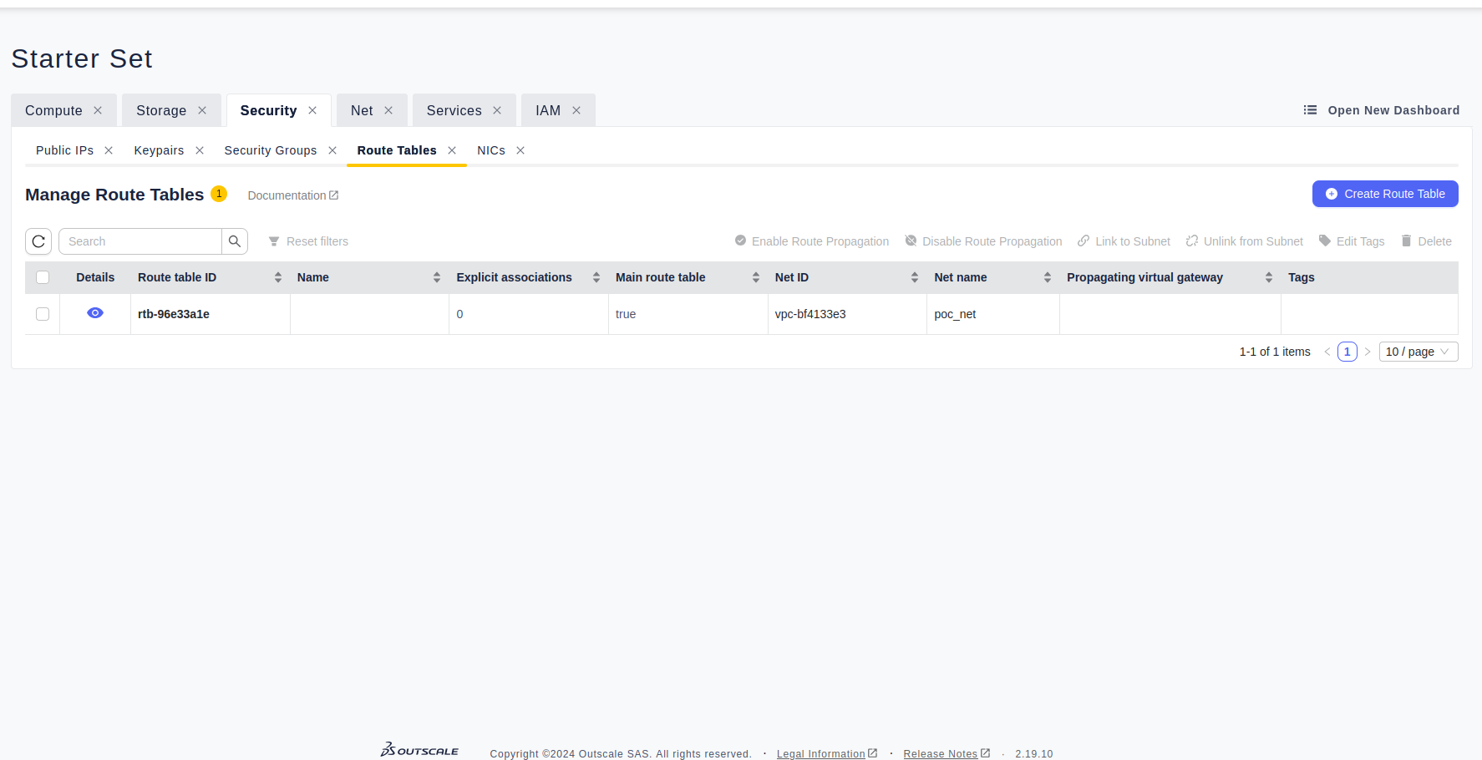This screenshot has height=760, width=1482.
Task: Close the NICs sub-tab using its X
Action: (520, 150)
